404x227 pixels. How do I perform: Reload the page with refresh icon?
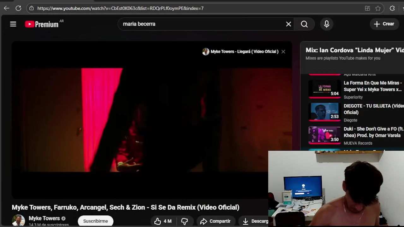click(x=18, y=9)
